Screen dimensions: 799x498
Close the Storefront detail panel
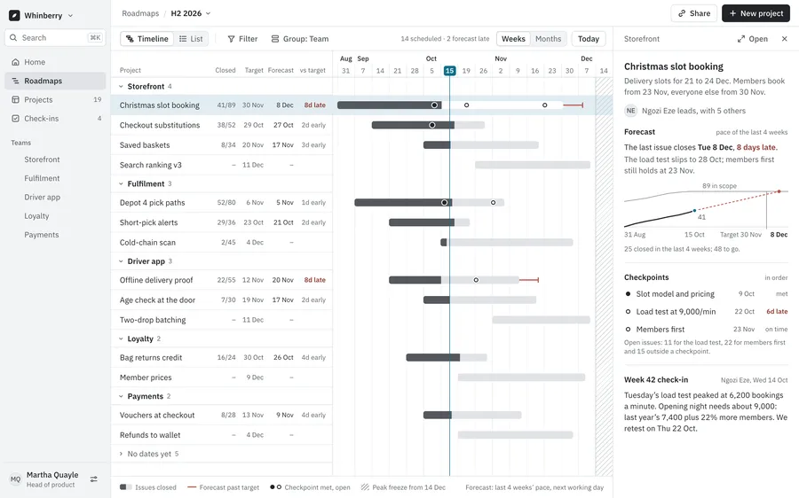click(x=784, y=39)
